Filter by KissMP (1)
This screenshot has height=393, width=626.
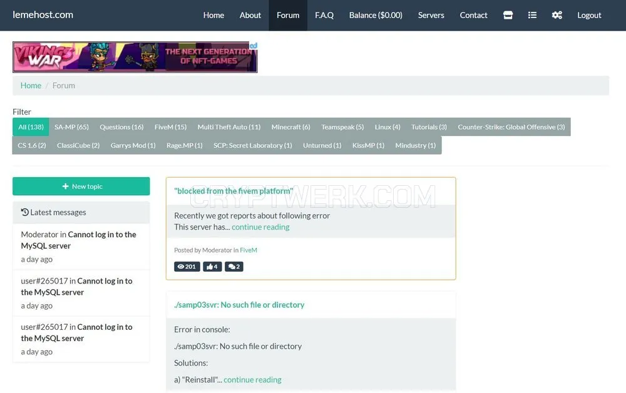click(368, 145)
